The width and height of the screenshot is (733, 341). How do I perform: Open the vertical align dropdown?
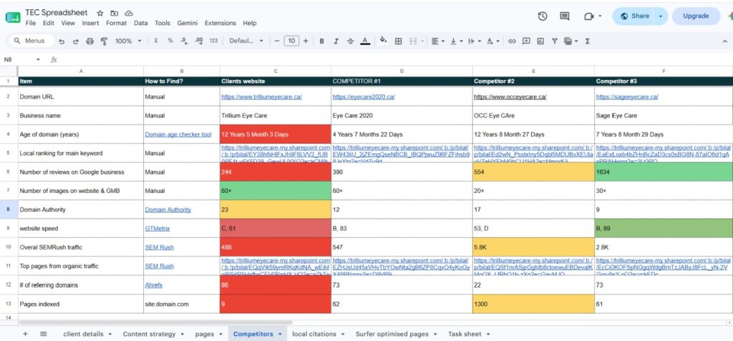pos(456,41)
